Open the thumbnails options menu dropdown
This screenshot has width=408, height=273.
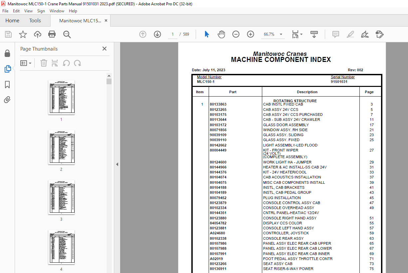coord(26,63)
